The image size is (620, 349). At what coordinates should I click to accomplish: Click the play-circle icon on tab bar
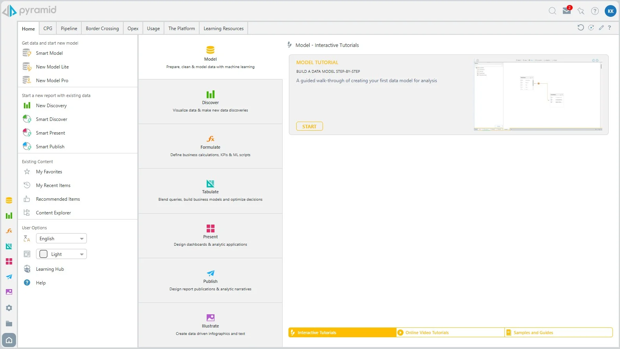click(591, 27)
